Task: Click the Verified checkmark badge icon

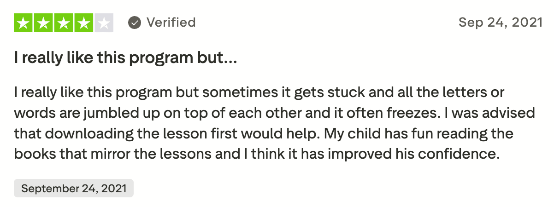Action: click(135, 23)
